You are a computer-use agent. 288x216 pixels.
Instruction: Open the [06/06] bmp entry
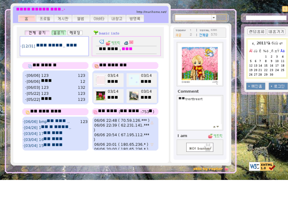pos(55,122)
